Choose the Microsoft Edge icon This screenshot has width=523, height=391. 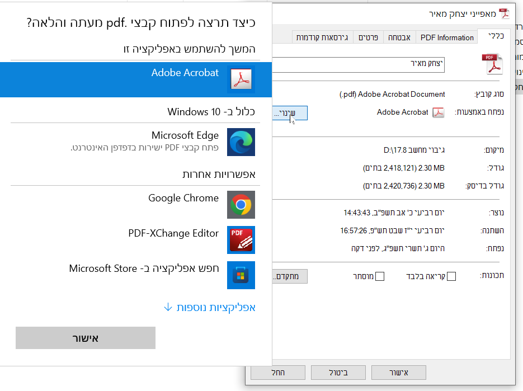coord(241,142)
